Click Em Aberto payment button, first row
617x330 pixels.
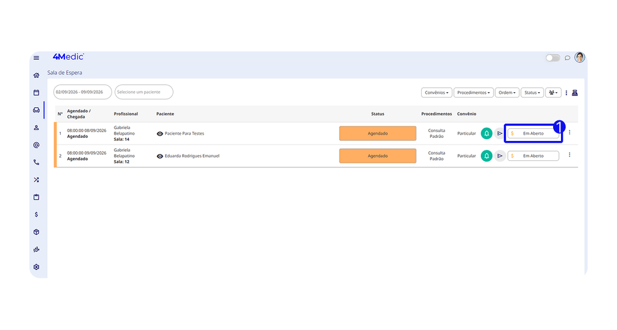coord(533,133)
